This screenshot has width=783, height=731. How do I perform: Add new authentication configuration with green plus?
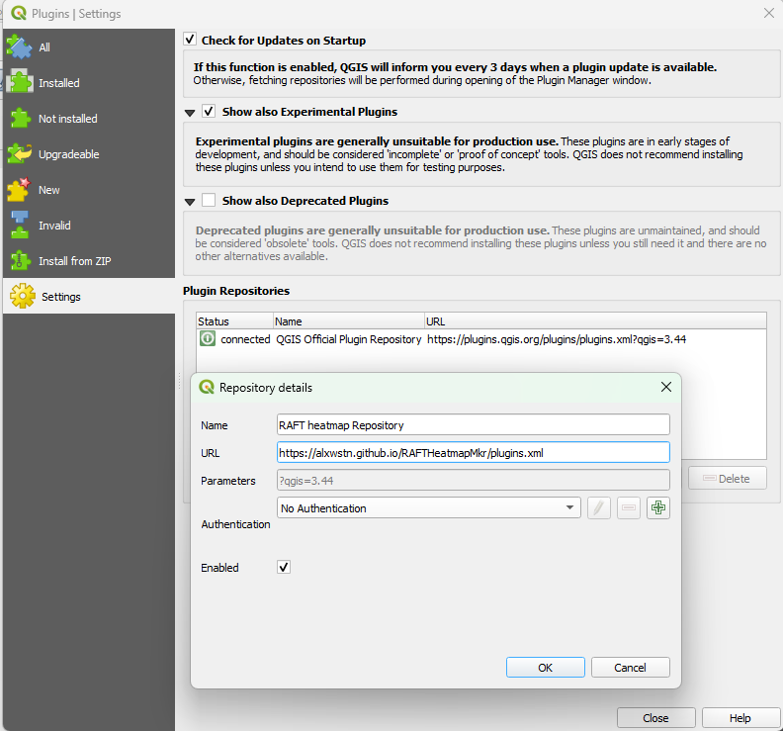658,508
